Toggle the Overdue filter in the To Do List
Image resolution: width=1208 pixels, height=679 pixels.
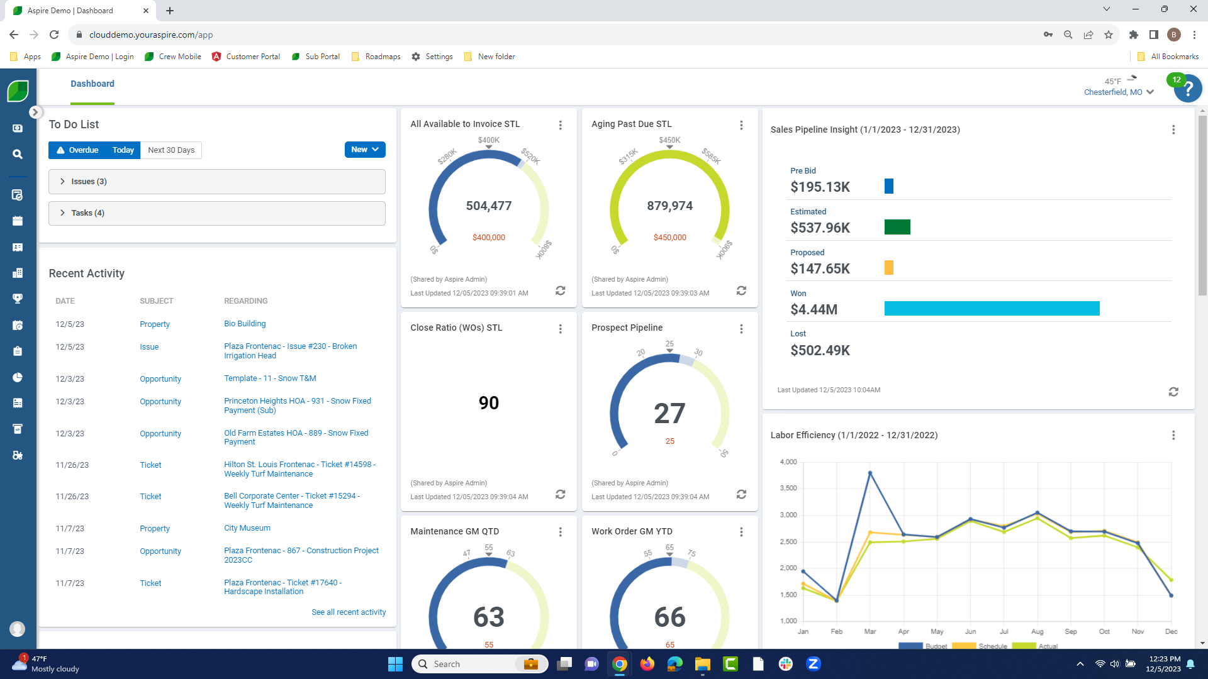77,150
